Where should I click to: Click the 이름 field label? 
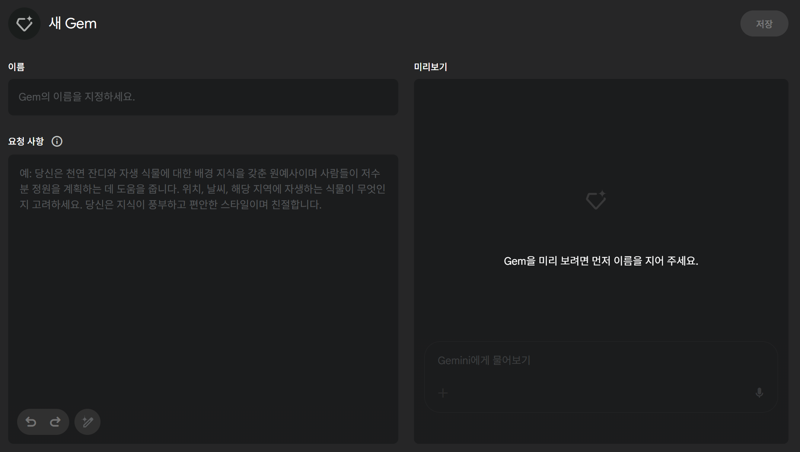16,67
